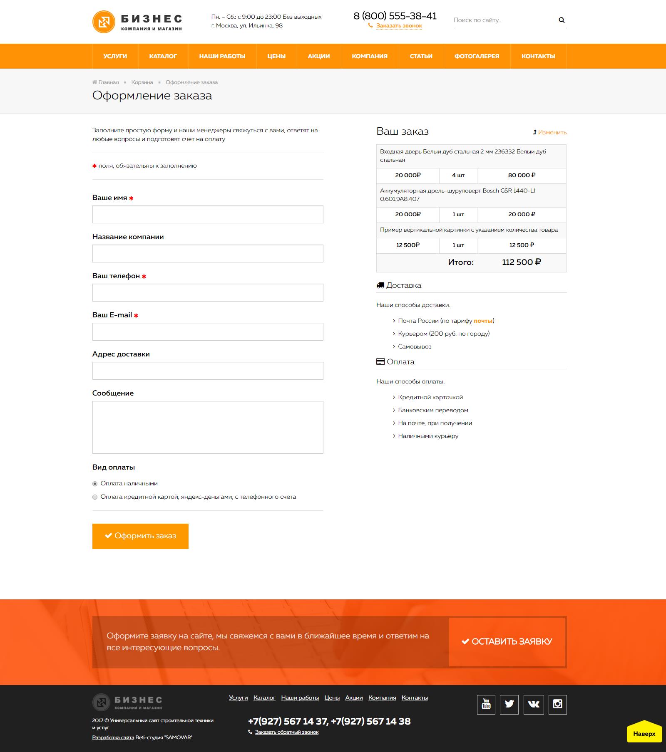Click the ОСТАВИТЬ ЗАЯВКУ button
Image resolution: width=666 pixels, height=752 pixels.
point(507,641)
